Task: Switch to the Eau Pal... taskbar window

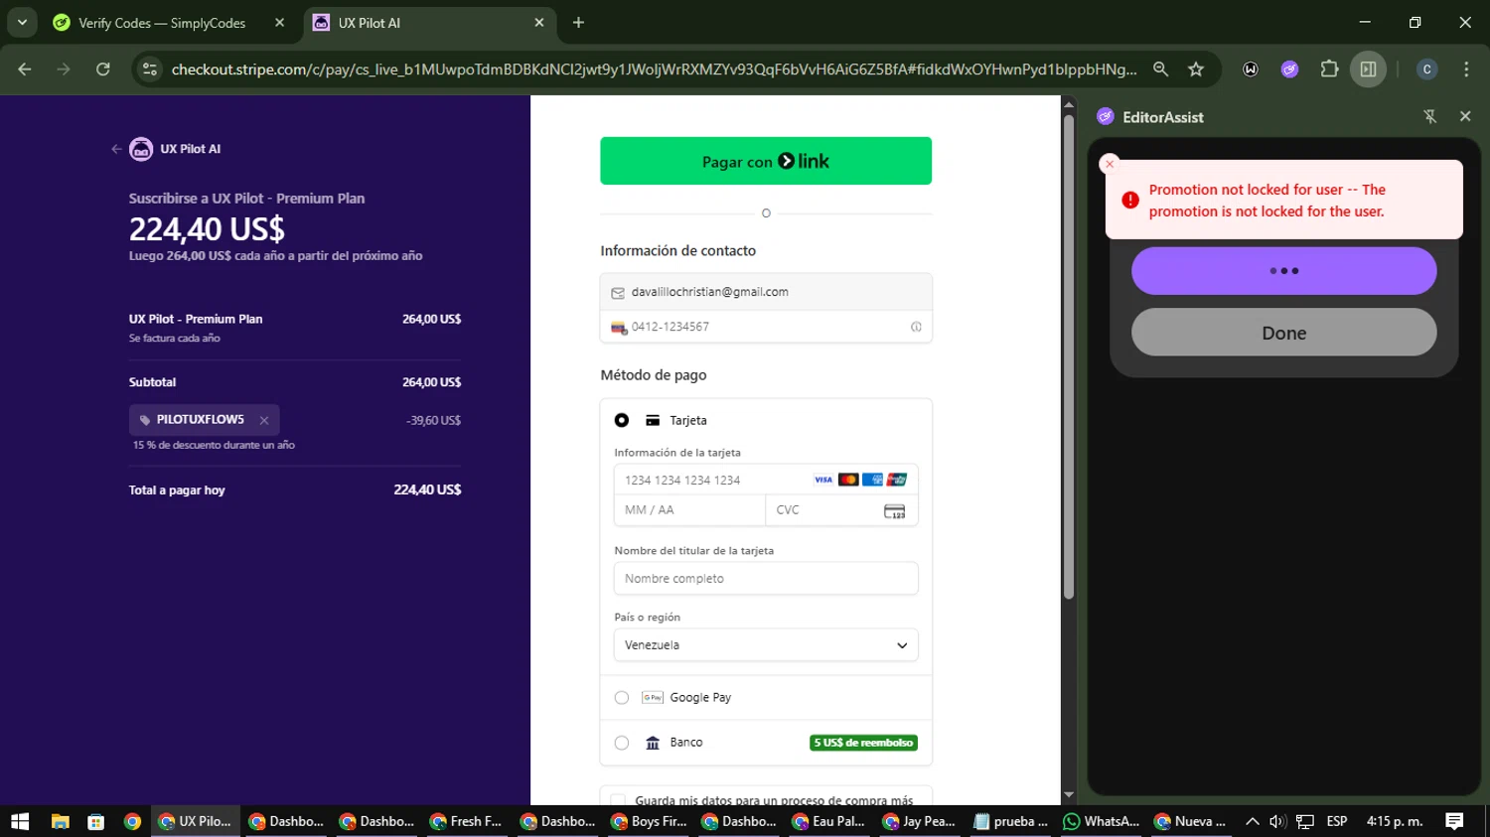Action: coord(828,821)
